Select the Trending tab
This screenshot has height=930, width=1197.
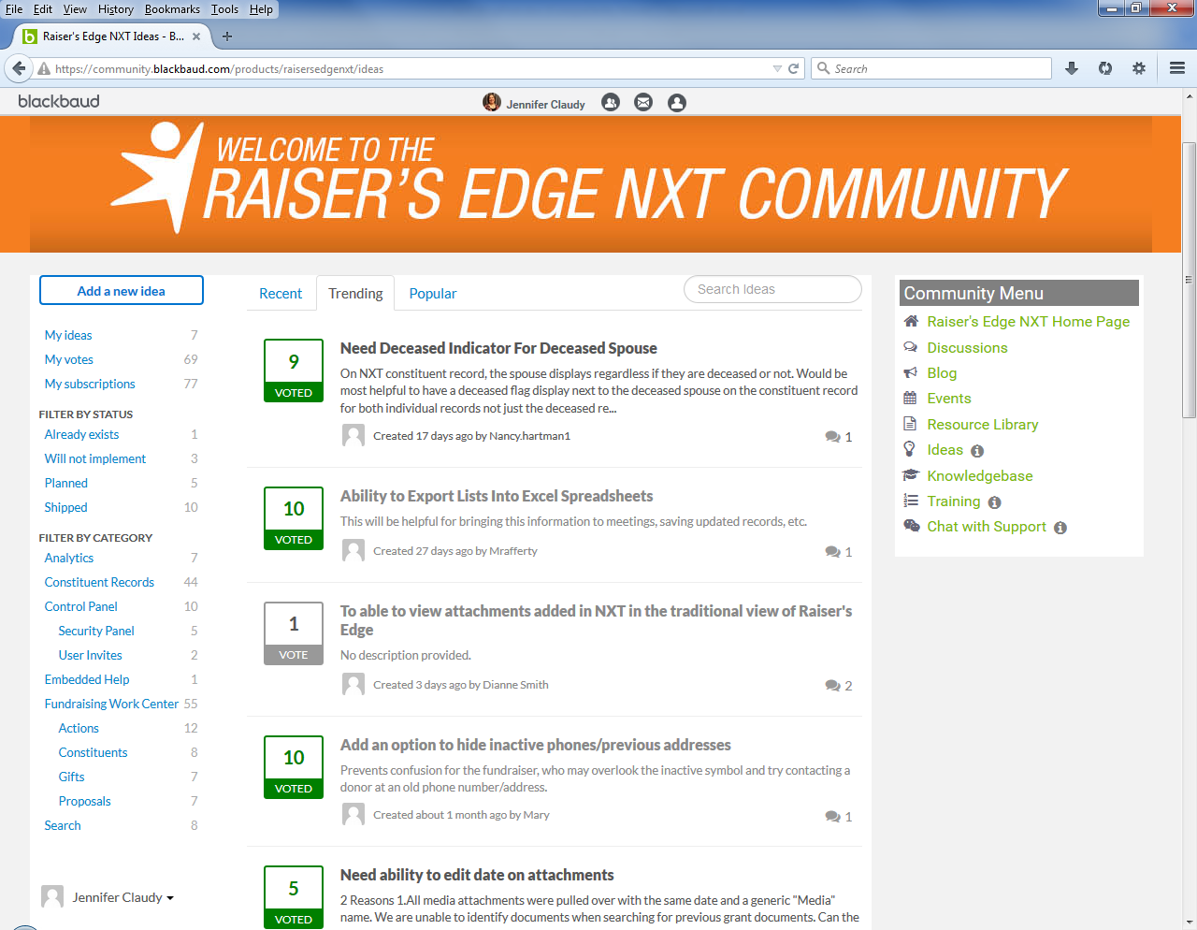355,294
